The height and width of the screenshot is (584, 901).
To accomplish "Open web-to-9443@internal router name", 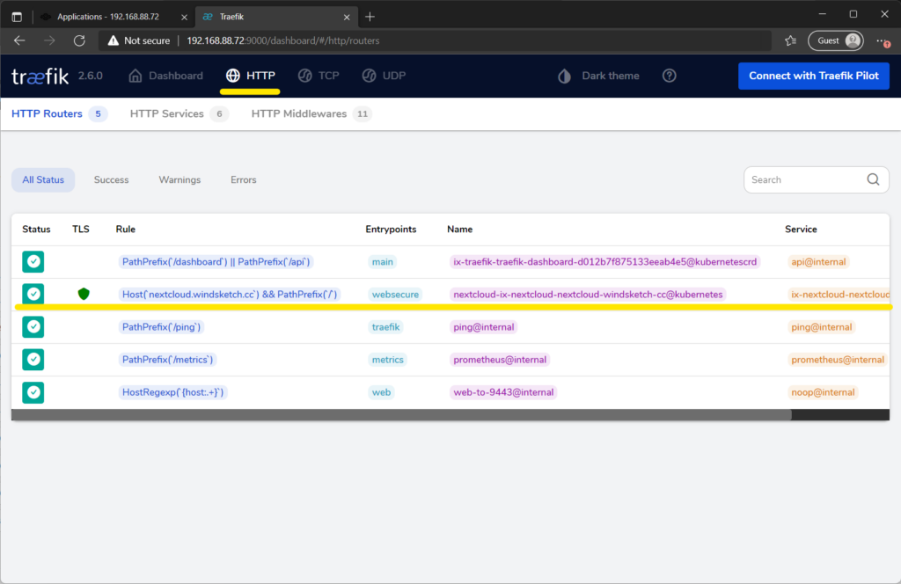I will [x=503, y=392].
